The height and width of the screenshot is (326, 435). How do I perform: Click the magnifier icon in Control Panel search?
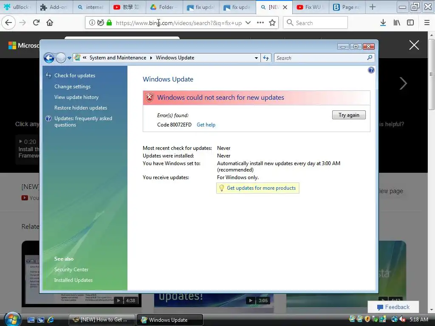[370, 58]
